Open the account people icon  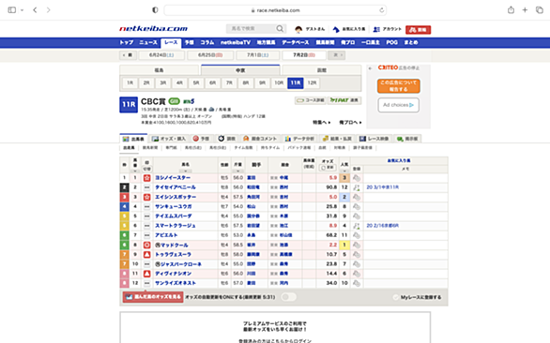coord(376,29)
